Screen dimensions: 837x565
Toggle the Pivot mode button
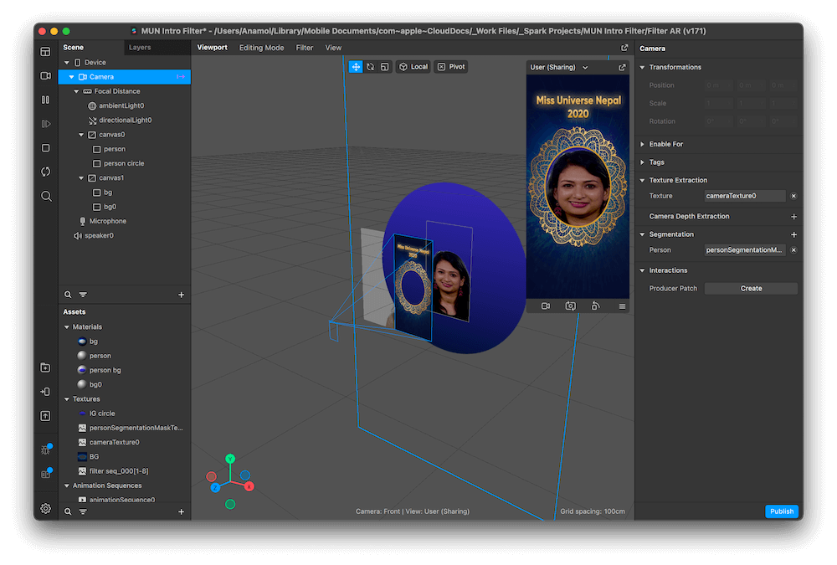coord(451,67)
